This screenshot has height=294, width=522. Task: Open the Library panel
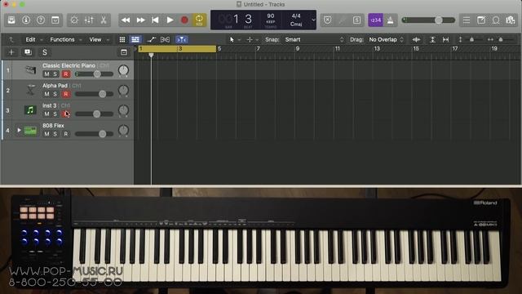pos(11,20)
